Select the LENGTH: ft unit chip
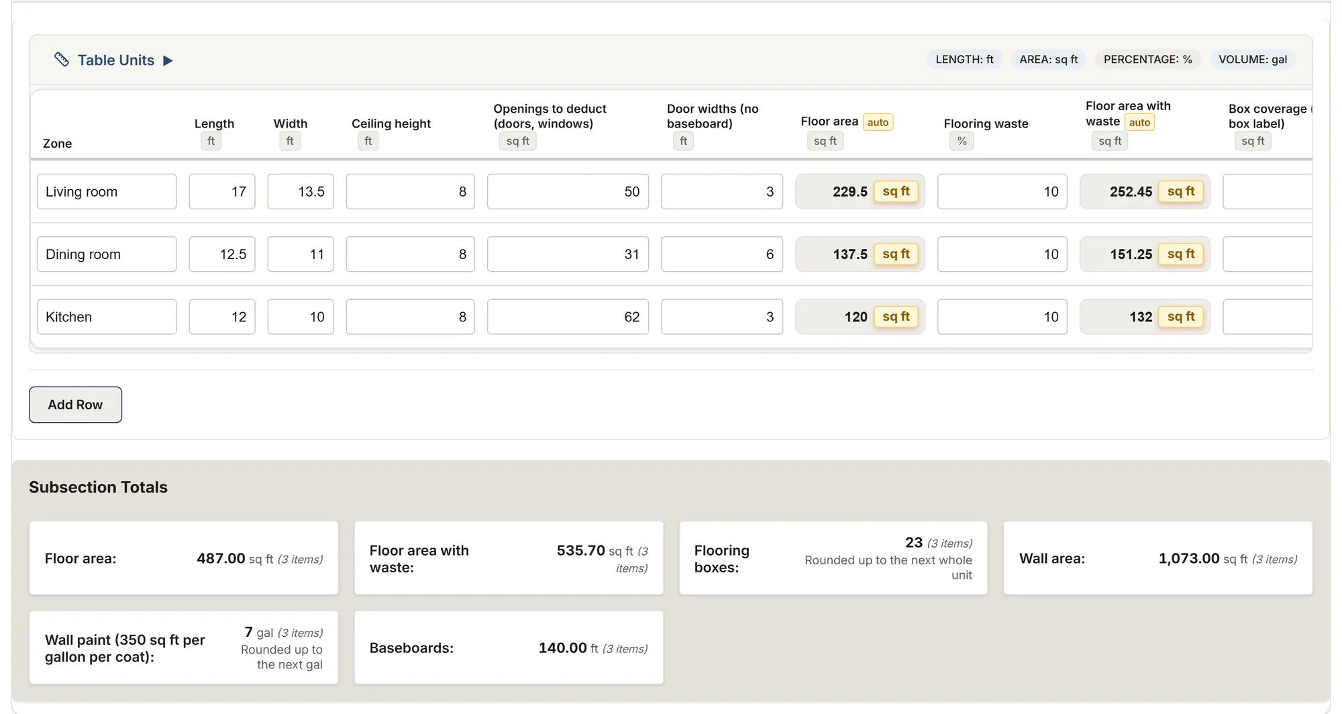 point(964,60)
